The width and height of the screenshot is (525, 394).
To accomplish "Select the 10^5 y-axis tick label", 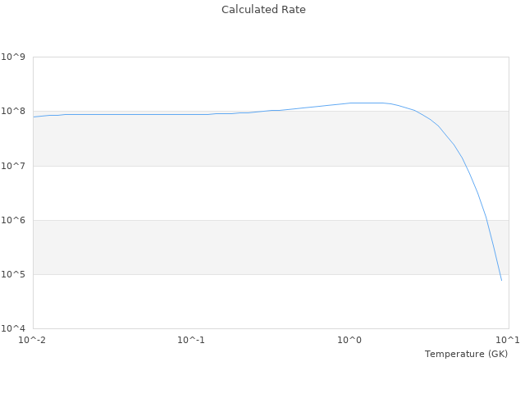I will (x=14, y=274).
